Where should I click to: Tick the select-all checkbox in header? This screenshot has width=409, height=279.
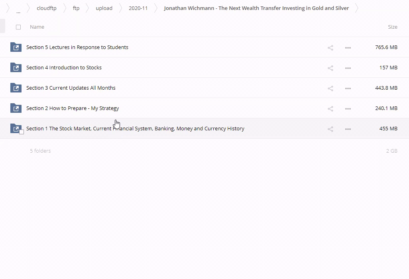point(18,27)
